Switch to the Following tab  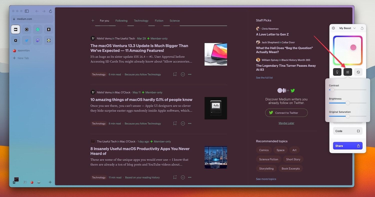tap(121, 21)
